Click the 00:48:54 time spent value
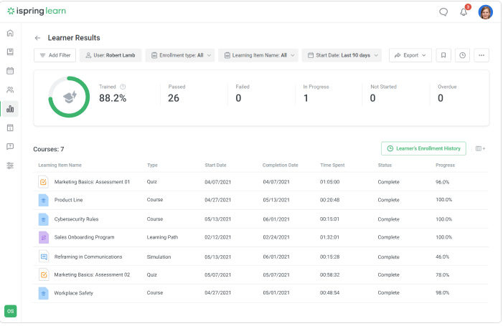Screen dimensions: 503x326 [329, 293]
